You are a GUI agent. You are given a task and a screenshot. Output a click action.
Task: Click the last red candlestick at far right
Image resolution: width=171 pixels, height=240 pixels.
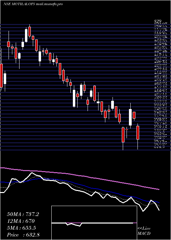[138, 133]
